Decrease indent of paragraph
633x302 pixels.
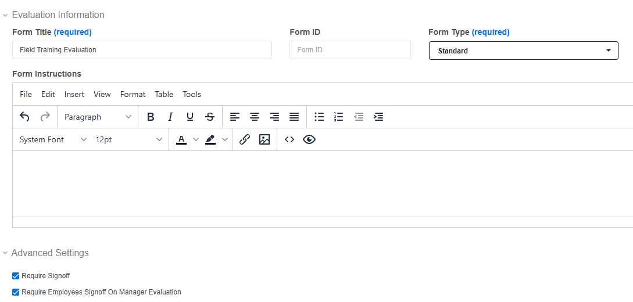click(359, 117)
